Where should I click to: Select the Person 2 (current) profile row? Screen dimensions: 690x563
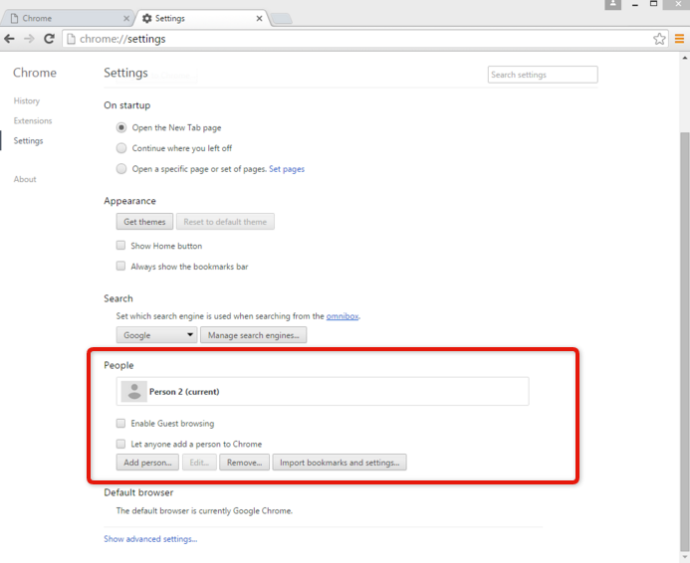pos(323,391)
